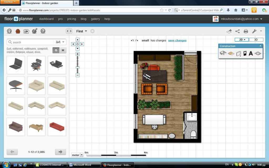Select the brown sofa thumbnail
Viewport: 269px width, 168px height.
coord(15,127)
